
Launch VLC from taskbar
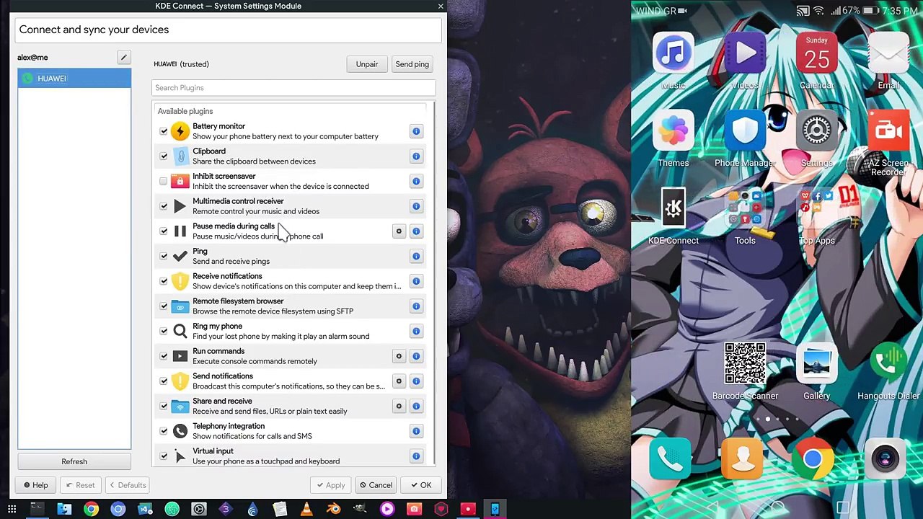pyautogui.click(x=306, y=510)
